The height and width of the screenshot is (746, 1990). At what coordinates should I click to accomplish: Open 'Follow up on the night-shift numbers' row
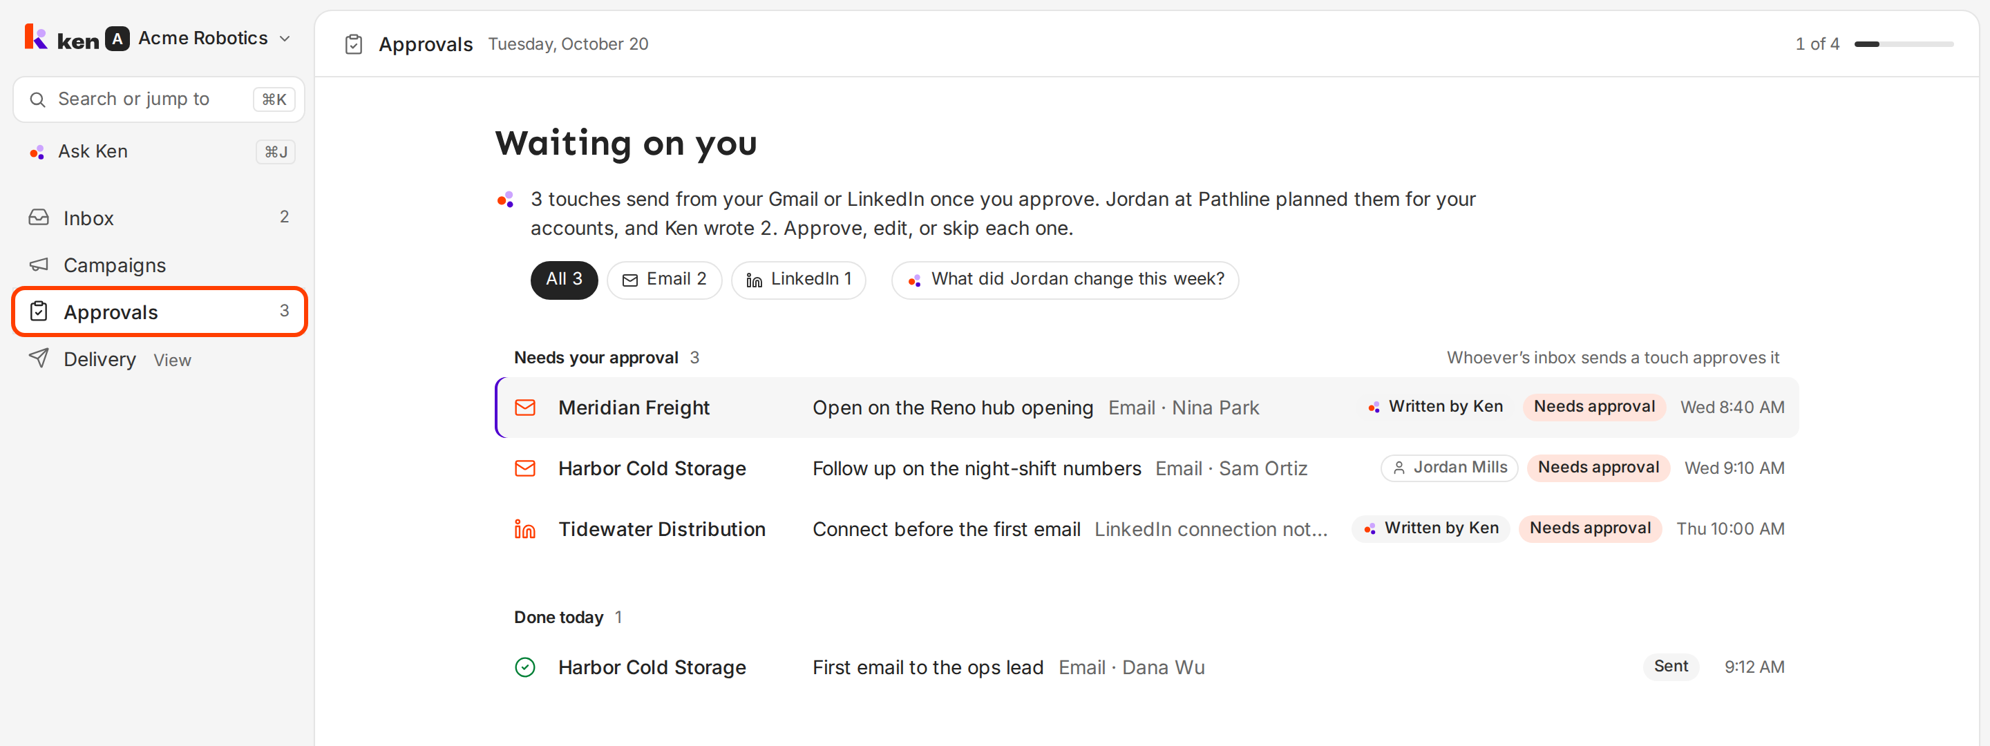pyautogui.click(x=1148, y=468)
